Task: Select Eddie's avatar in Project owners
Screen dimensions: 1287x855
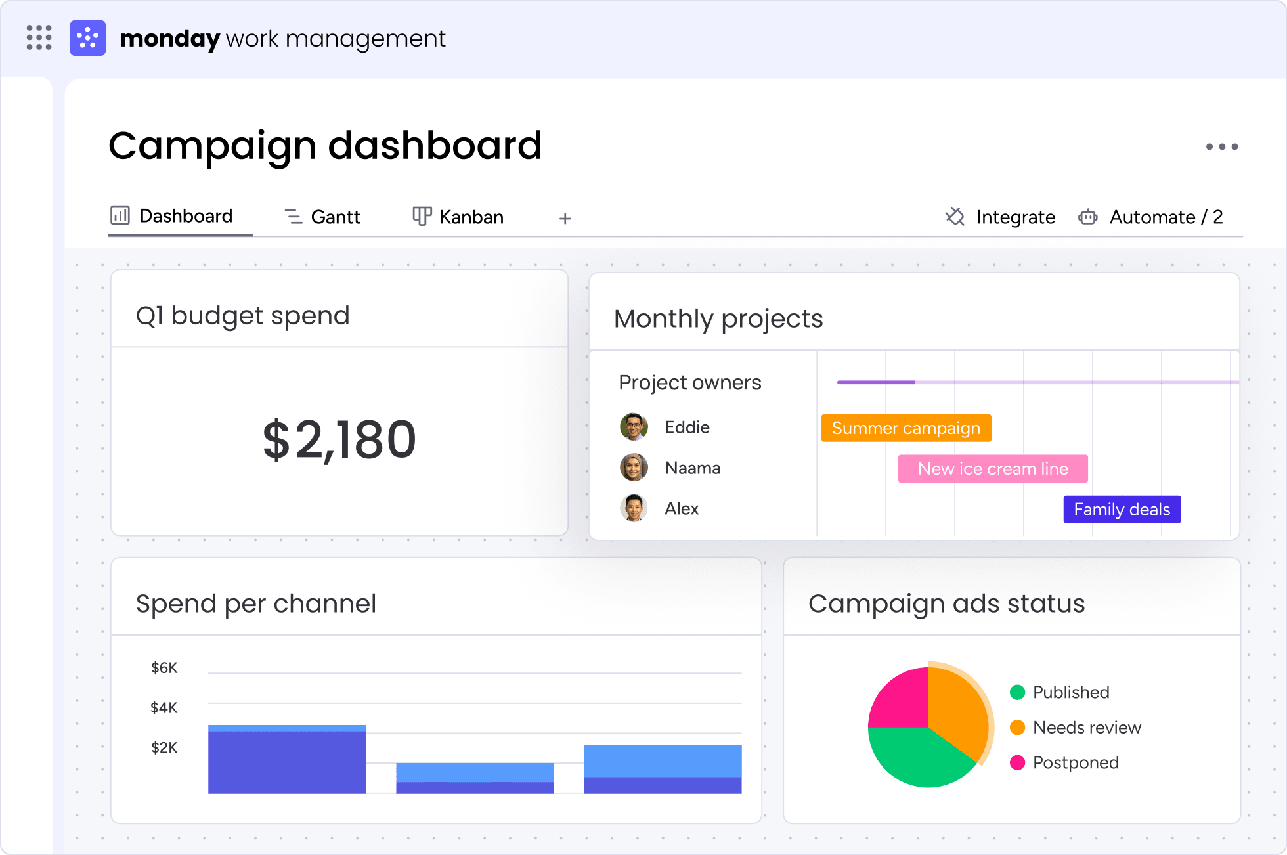Action: point(634,427)
